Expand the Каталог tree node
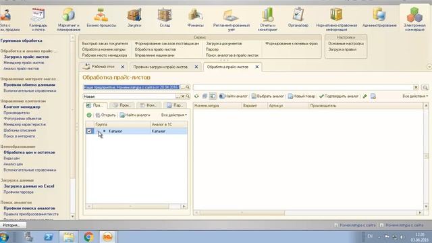The image size is (432, 243). pos(99,132)
